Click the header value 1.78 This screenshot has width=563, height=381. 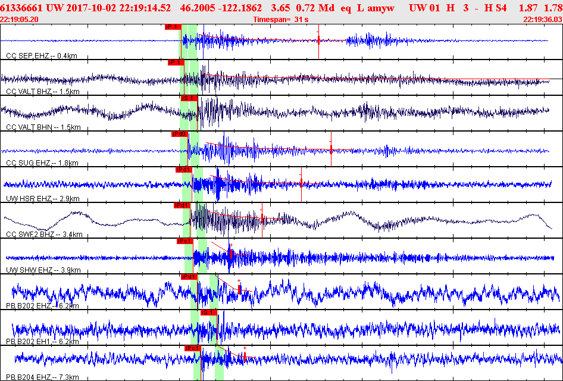tap(553, 8)
